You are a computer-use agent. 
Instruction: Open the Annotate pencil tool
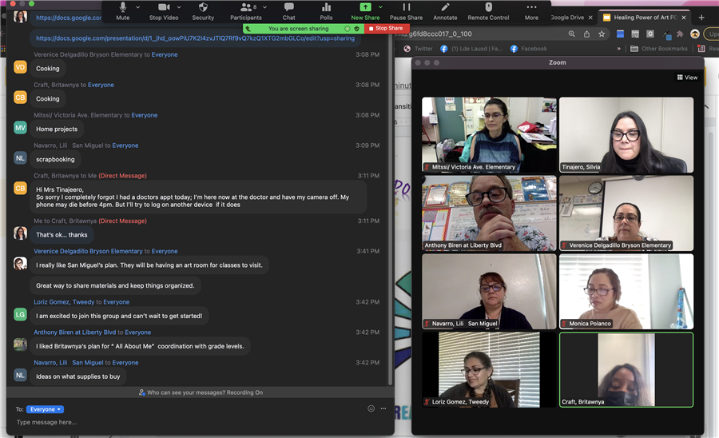click(x=445, y=11)
